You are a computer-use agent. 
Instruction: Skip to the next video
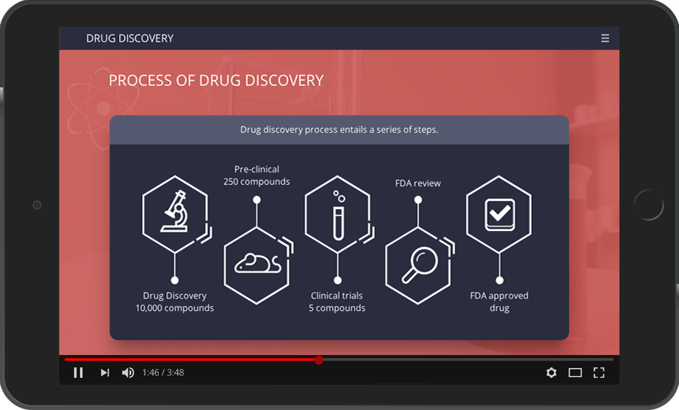(104, 373)
